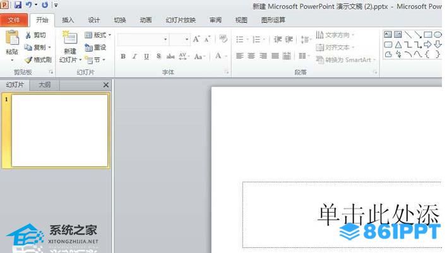Align text left
Screen dimensions: 447x253
239,56
